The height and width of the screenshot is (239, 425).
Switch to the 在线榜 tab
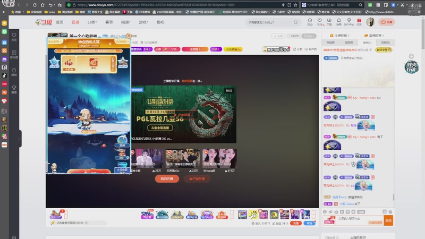330,42
